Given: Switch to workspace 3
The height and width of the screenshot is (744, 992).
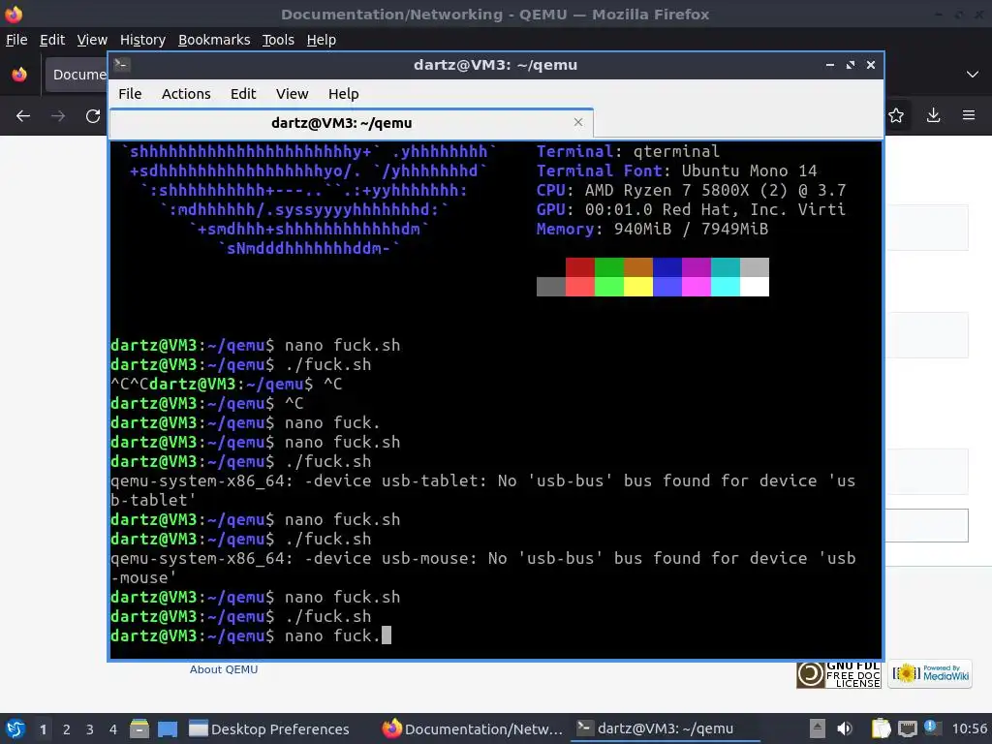Looking at the screenshot, I should (x=90, y=729).
